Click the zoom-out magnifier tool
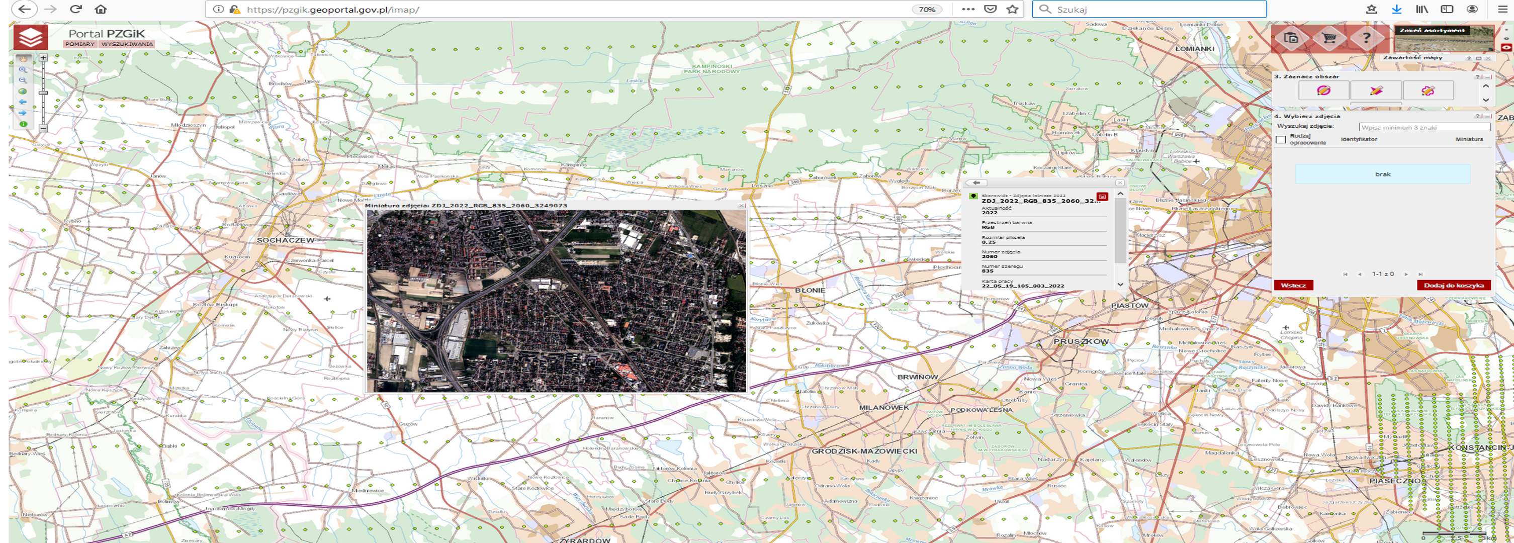The width and height of the screenshot is (1514, 543). [23, 80]
